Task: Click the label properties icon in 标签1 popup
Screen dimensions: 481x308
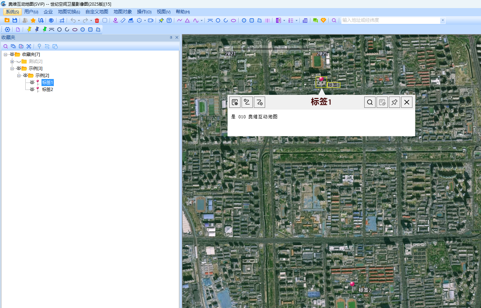Action: point(235,102)
